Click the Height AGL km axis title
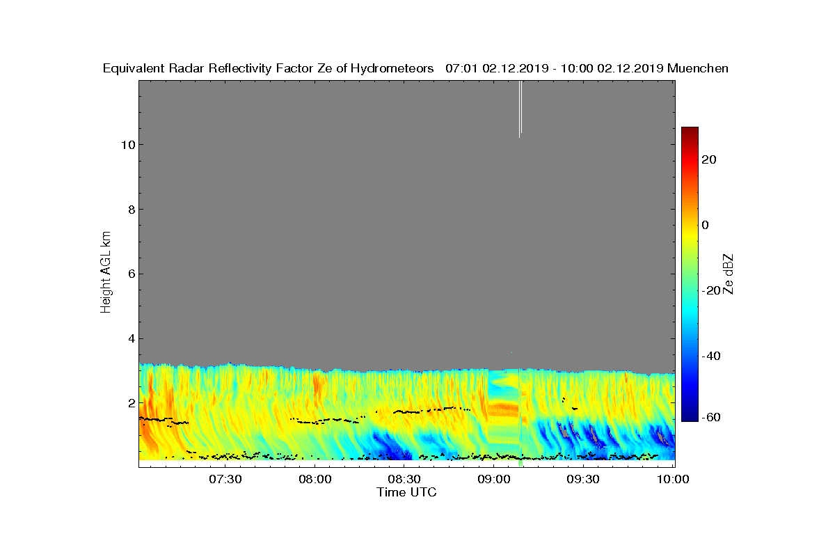 coord(106,272)
